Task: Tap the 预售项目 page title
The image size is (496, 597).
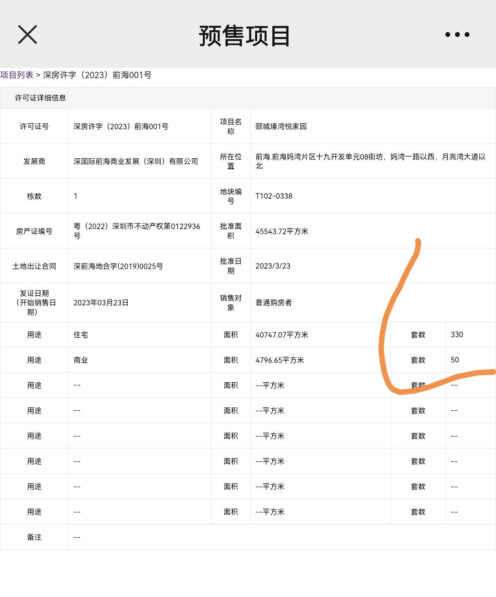Action: (x=244, y=36)
